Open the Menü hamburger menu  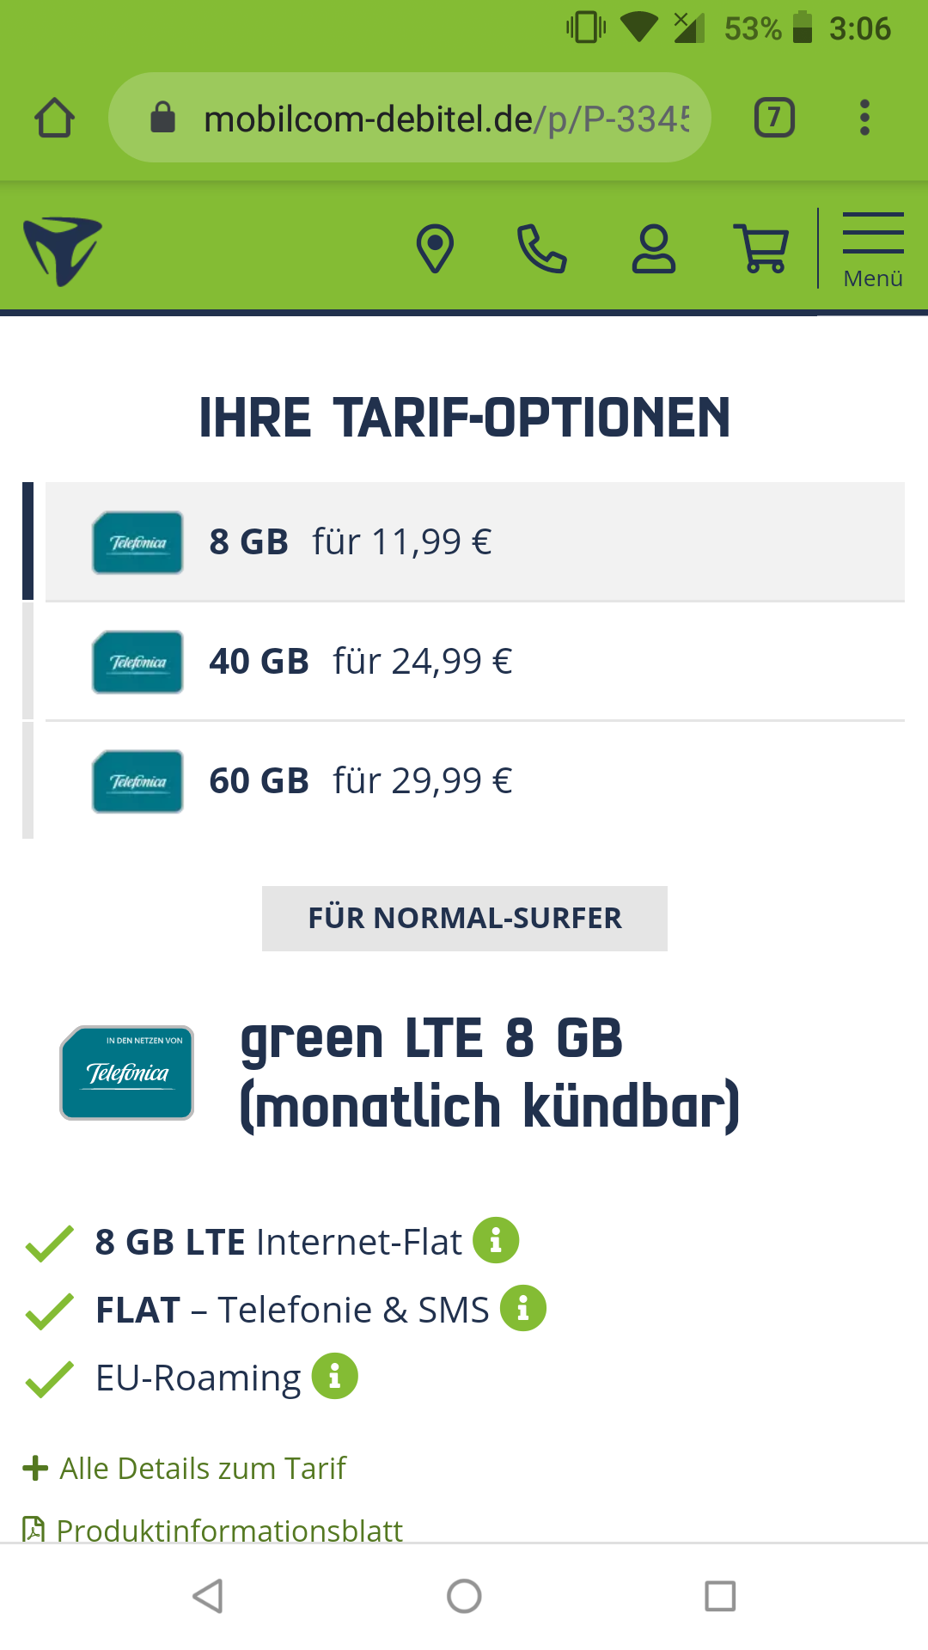click(873, 250)
